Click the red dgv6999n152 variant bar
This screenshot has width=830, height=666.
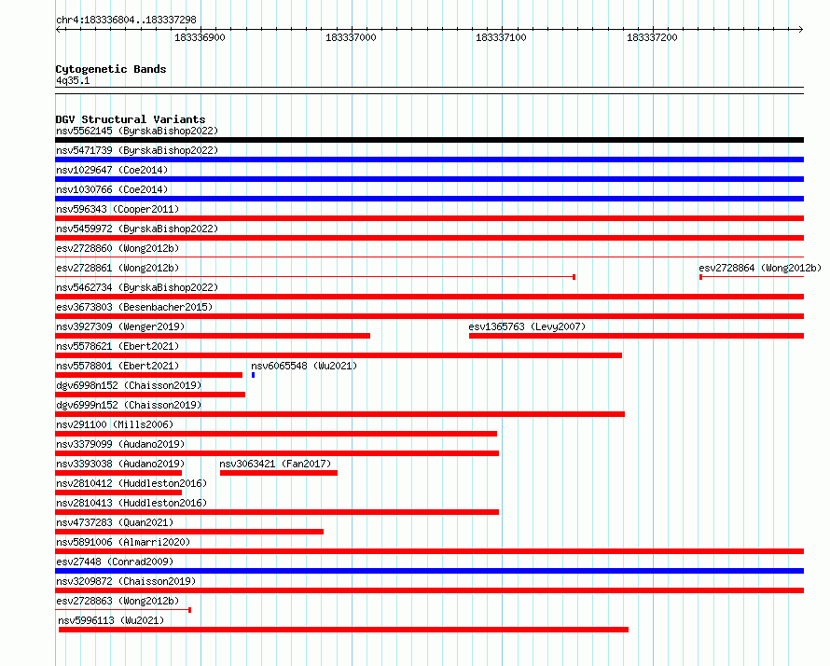(339, 414)
